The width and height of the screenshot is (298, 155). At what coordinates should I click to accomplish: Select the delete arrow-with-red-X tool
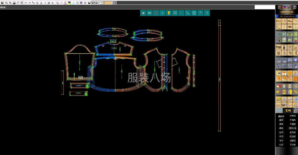(33, 3)
